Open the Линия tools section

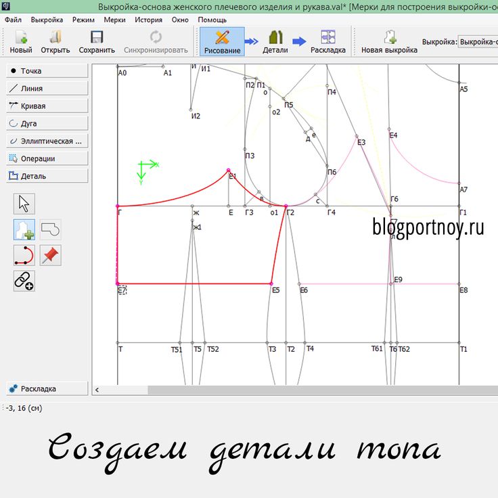(47, 88)
